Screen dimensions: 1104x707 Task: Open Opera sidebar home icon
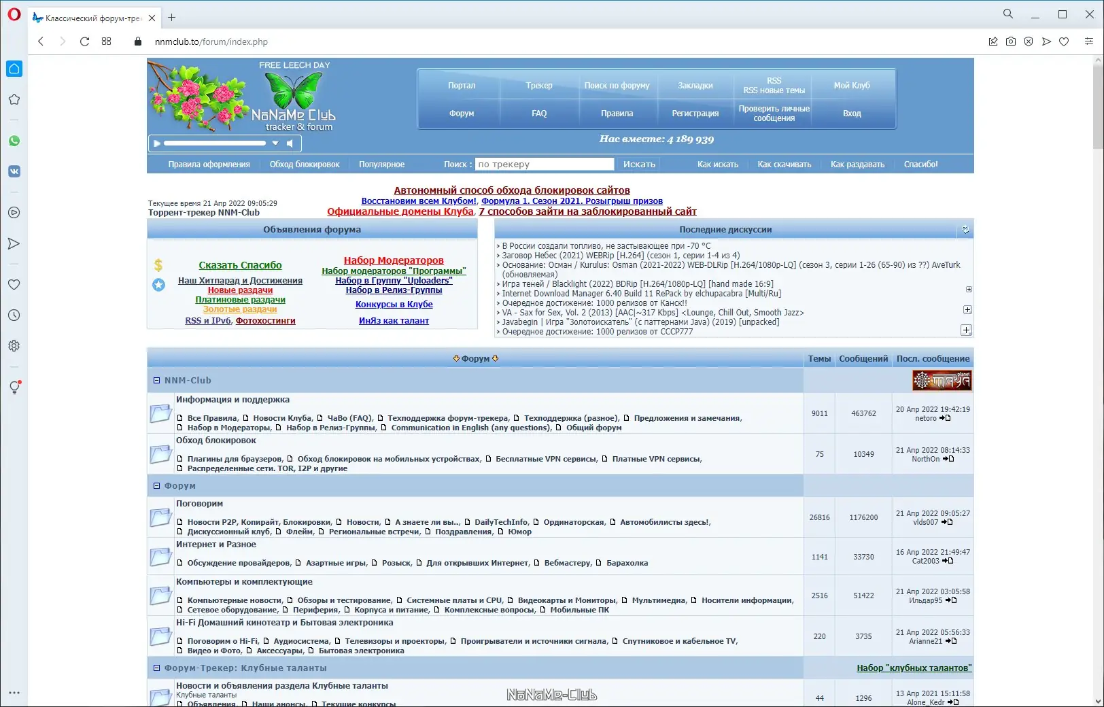tap(14, 69)
